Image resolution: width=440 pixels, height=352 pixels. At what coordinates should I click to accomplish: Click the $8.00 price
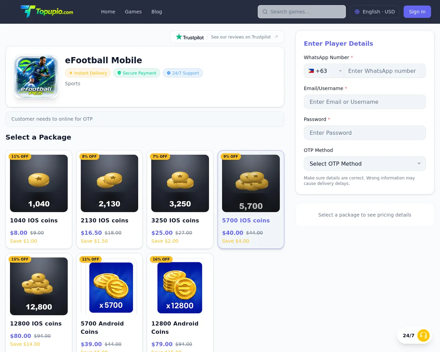pyautogui.click(x=19, y=233)
